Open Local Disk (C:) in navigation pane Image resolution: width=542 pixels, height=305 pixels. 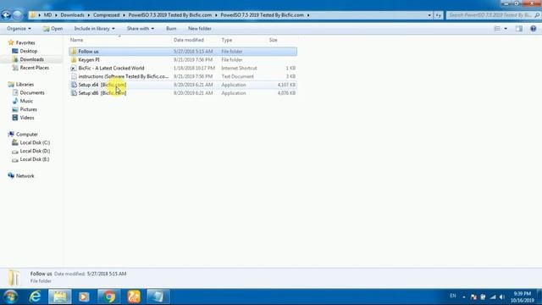click(35, 142)
